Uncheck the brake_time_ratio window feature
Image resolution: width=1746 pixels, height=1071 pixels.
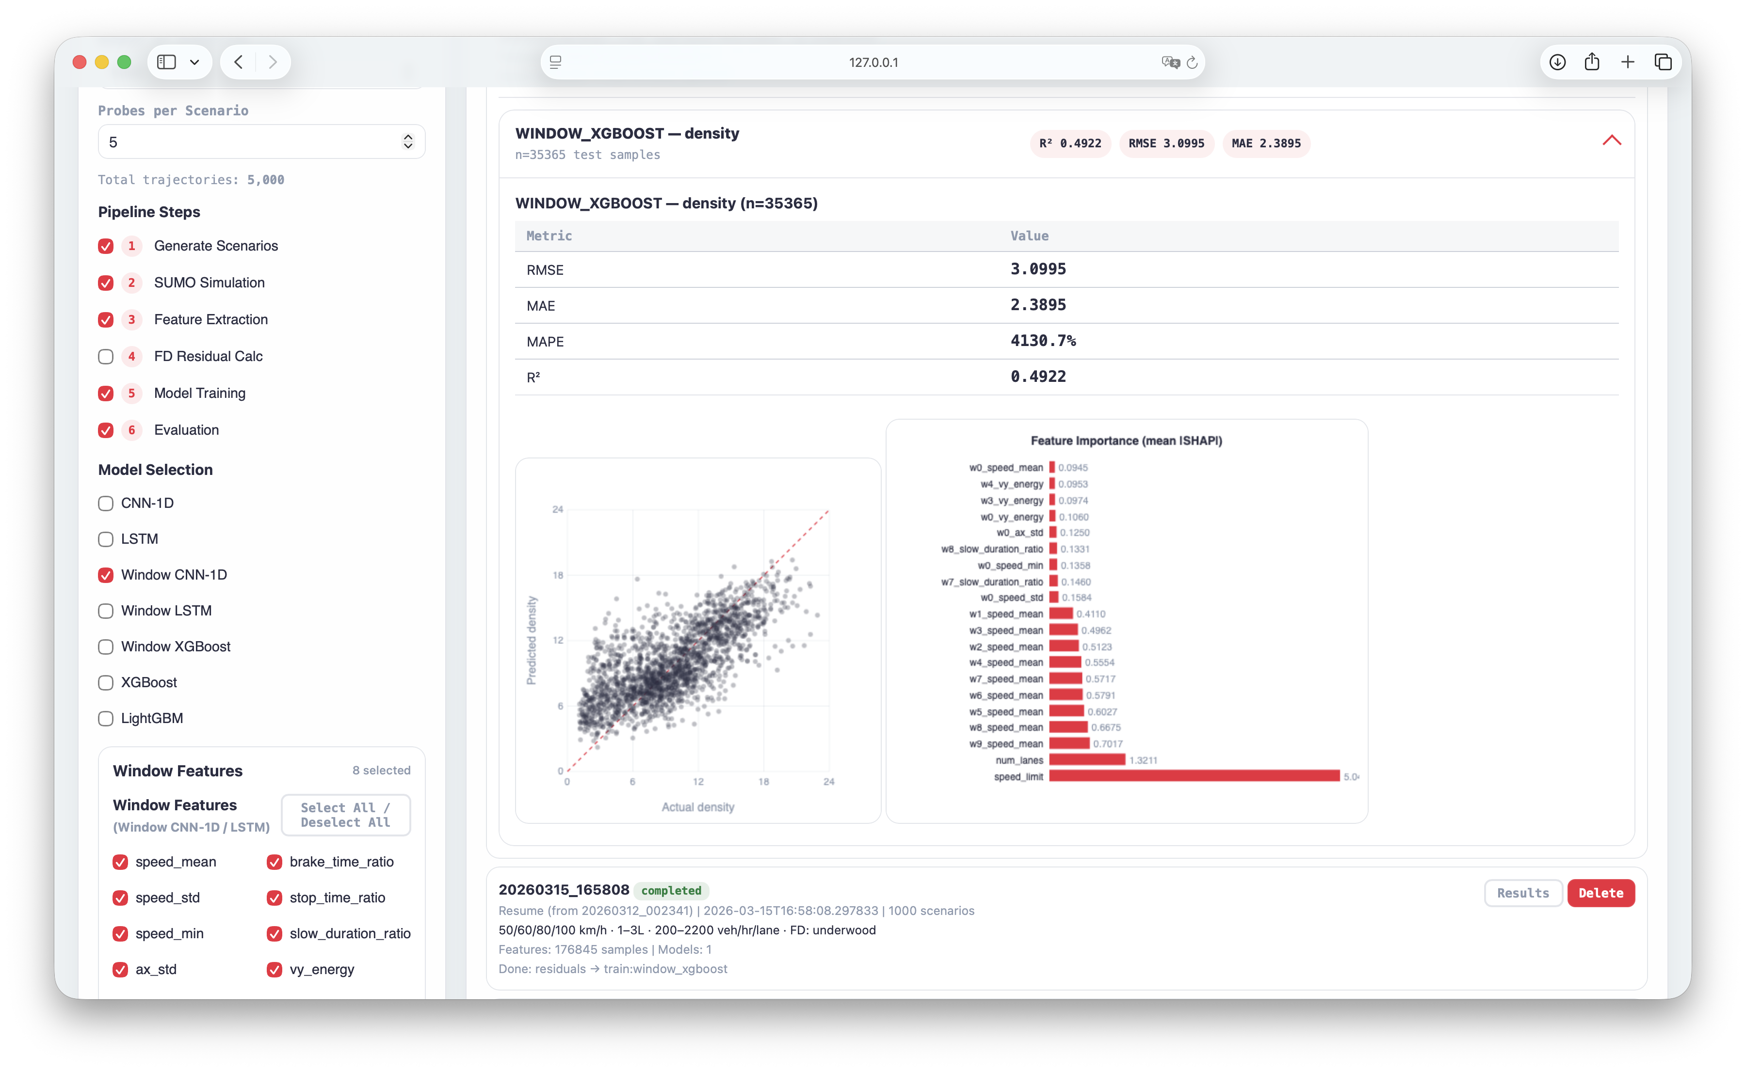(275, 862)
